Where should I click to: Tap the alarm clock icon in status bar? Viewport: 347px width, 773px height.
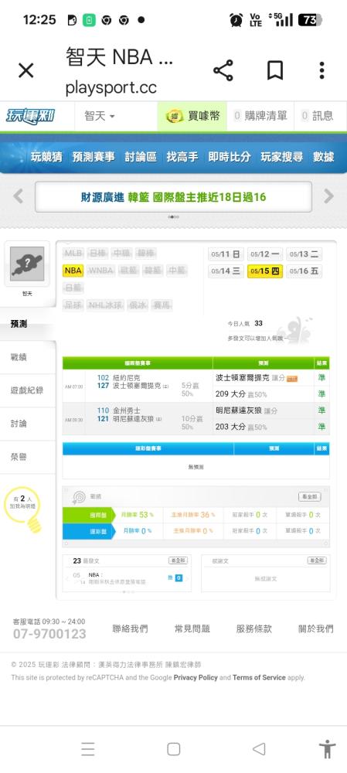pyautogui.click(x=236, y=20)
